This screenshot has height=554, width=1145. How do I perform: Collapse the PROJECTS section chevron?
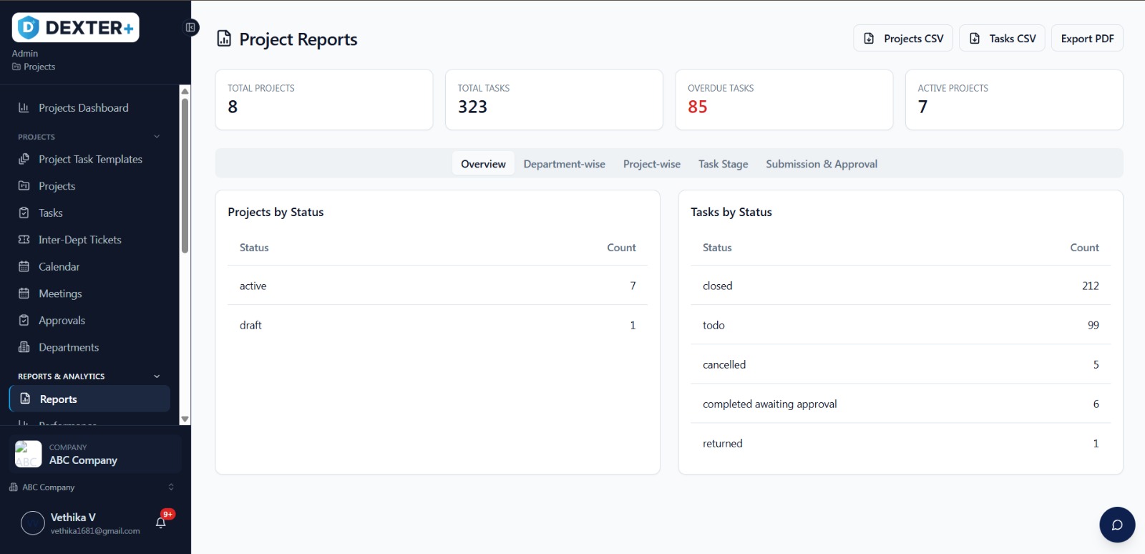tap(157, 137)
